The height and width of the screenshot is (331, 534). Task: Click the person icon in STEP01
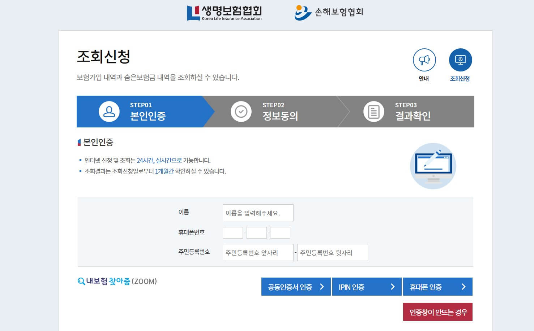(110, 112)
